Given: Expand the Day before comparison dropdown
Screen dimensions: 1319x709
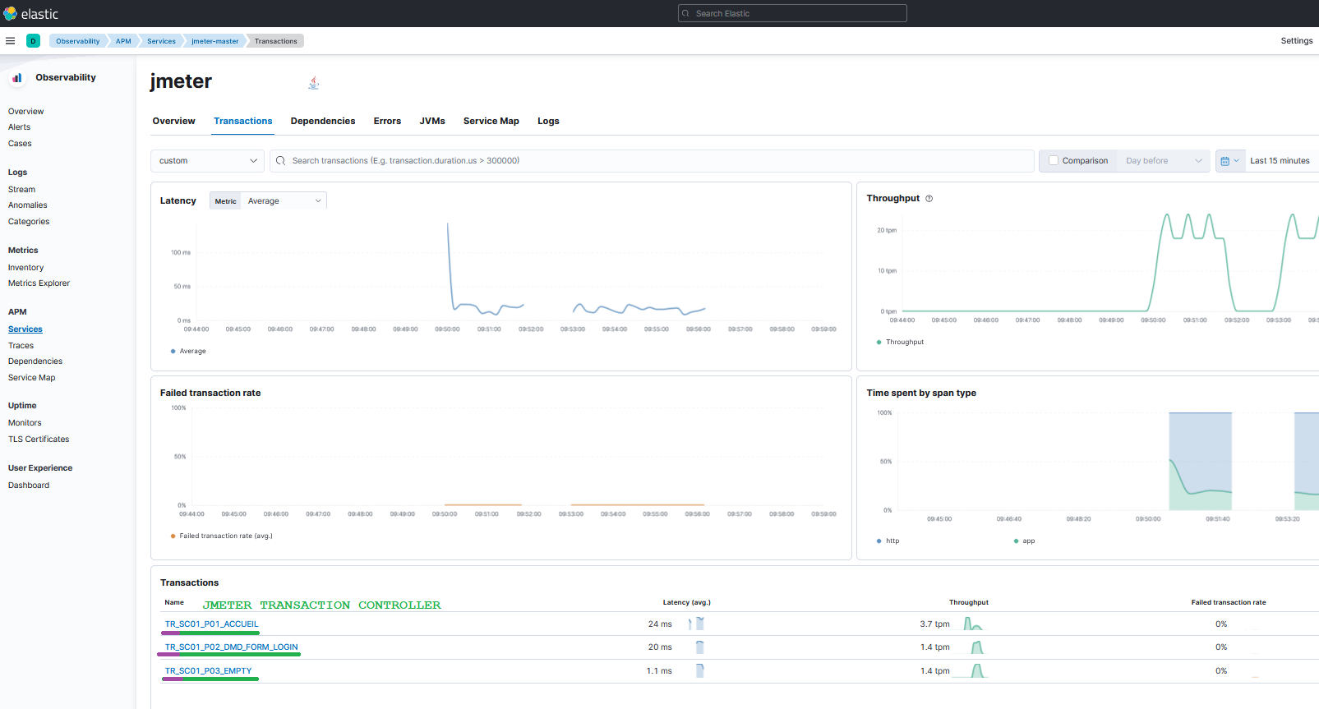Looking at the screenshot, I should 1163,161.
